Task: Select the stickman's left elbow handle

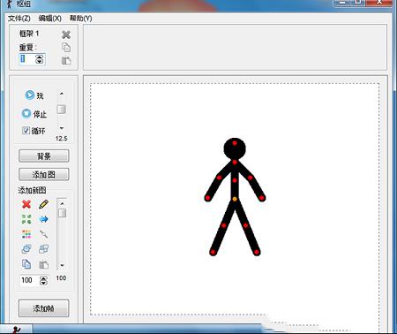Action: (219, 178)
